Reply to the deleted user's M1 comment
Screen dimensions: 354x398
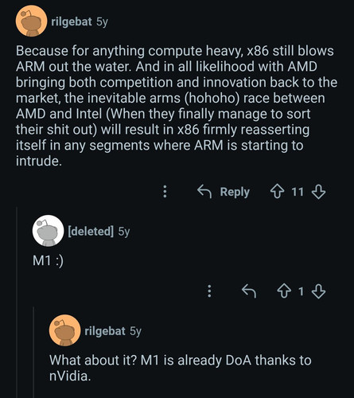click(x=249, y=291)
